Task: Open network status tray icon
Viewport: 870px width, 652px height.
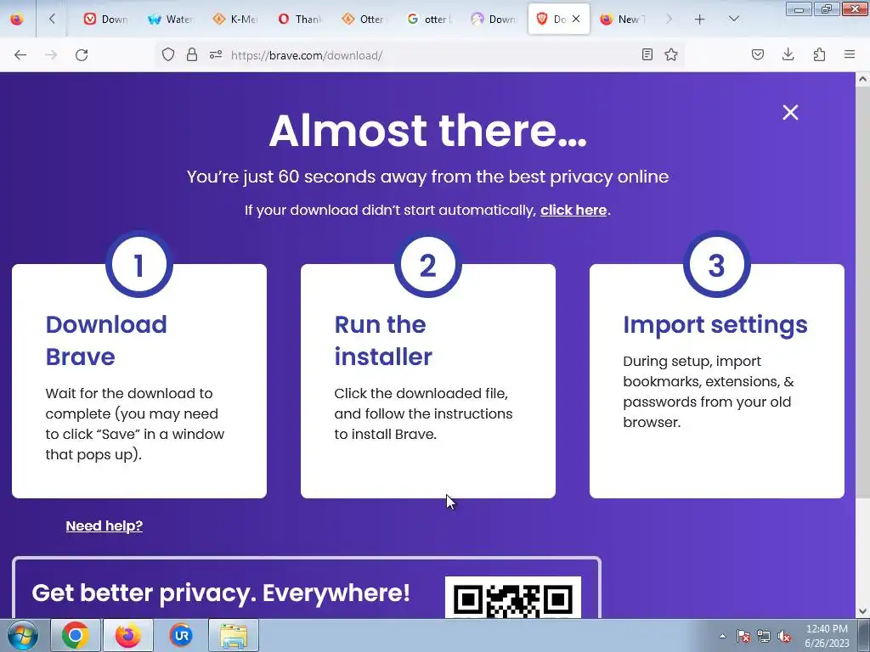Action: click(764, 637)
